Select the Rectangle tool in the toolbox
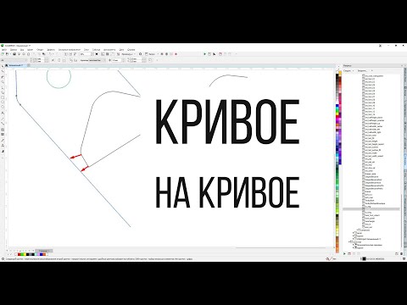Screen dimensions: 407x305 3,97
